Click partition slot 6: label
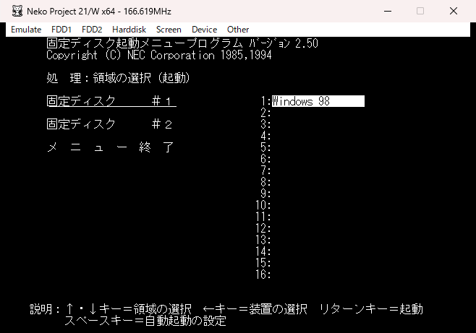This screenshot has width=476, height=333. (265, 159)
